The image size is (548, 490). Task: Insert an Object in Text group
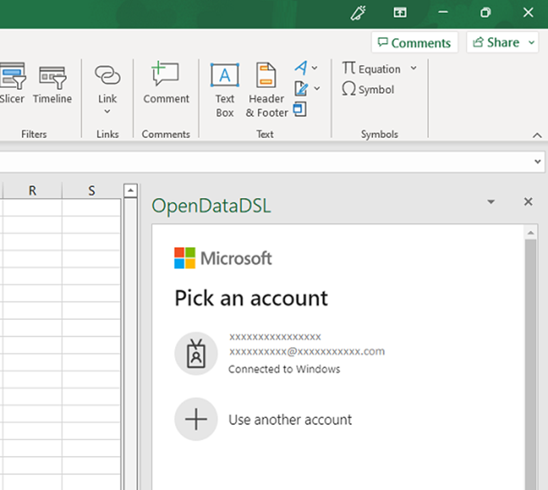click(x=300, y=109)
